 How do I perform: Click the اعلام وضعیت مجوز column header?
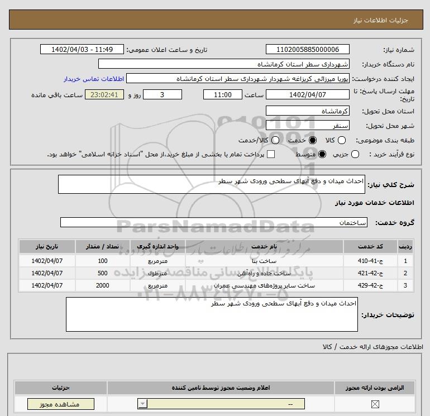[221, 388]
